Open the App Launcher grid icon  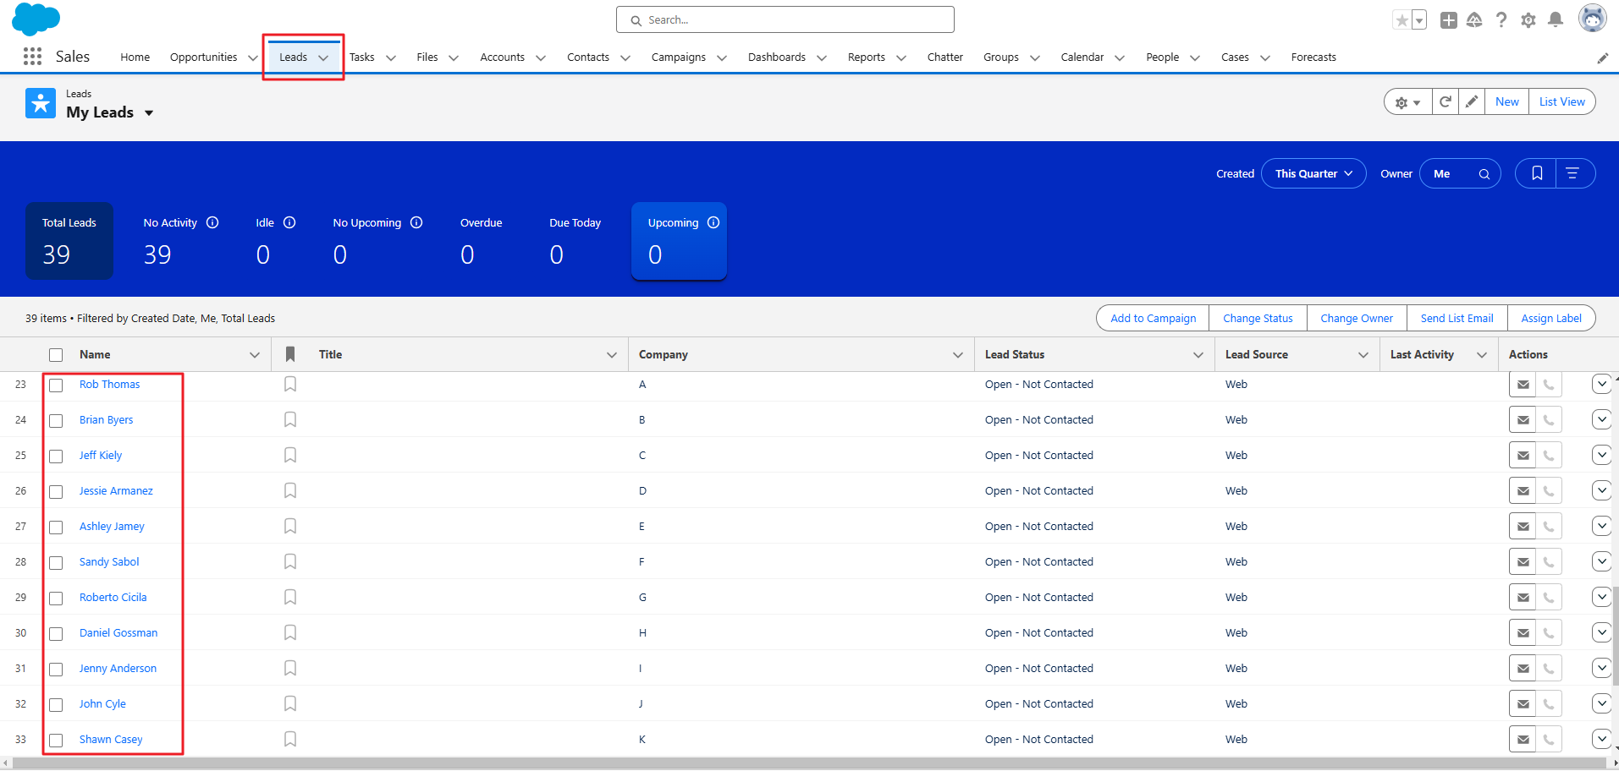[x=32, y=57]
